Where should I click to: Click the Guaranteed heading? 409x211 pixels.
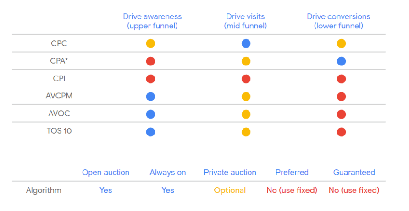[x=354, y=173]
